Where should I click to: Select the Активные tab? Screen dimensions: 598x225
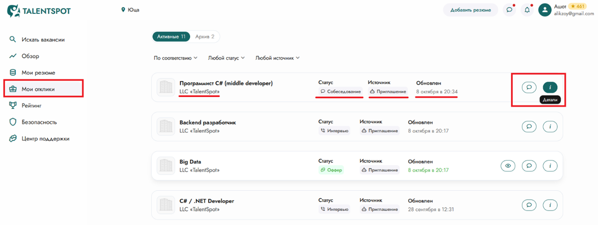[171, 37]
